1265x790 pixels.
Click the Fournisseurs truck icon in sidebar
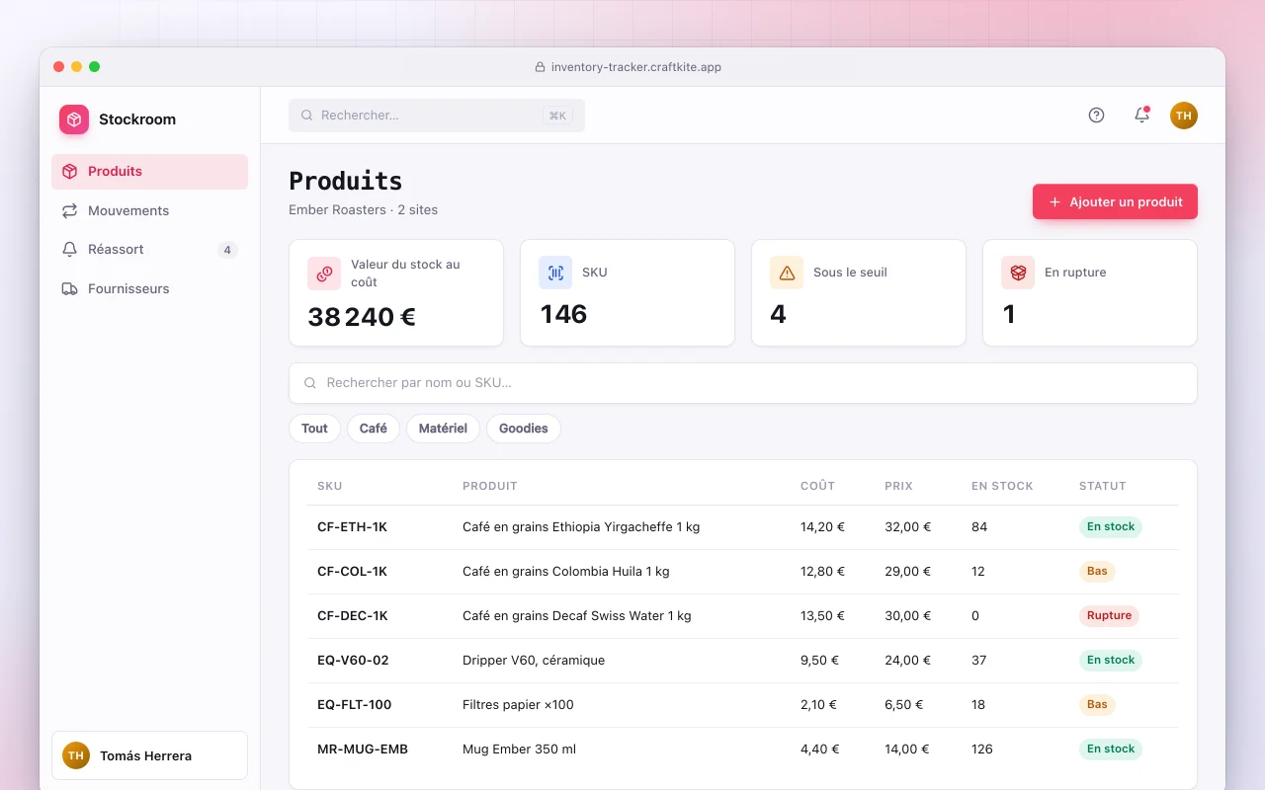pos(69,289)
